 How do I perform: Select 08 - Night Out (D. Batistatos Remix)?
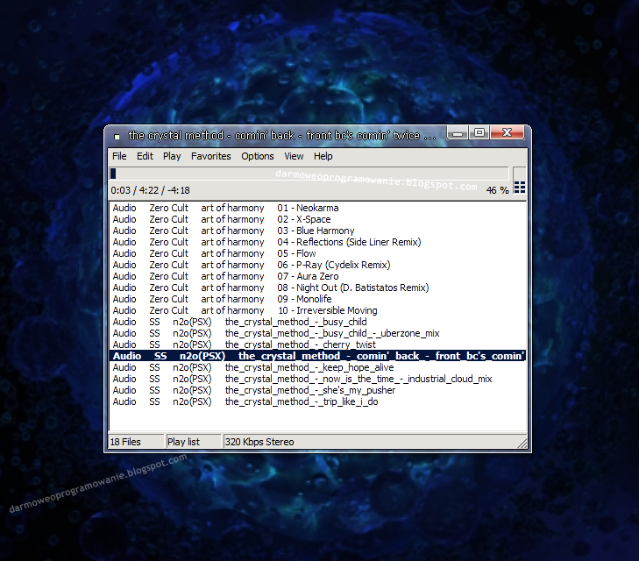click(318, 288)
